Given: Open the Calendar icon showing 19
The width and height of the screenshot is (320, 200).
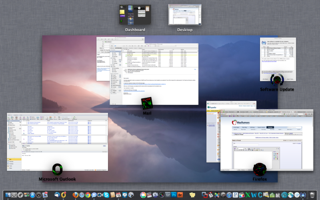Looking at the screenshot, I should pyautogui.click(x=118, y=195).
